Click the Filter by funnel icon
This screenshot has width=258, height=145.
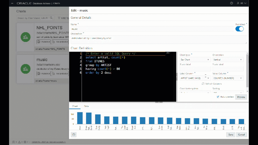coord(59,18)
